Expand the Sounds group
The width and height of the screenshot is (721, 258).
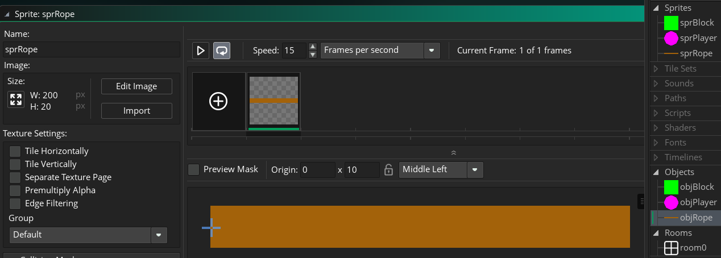655,84
